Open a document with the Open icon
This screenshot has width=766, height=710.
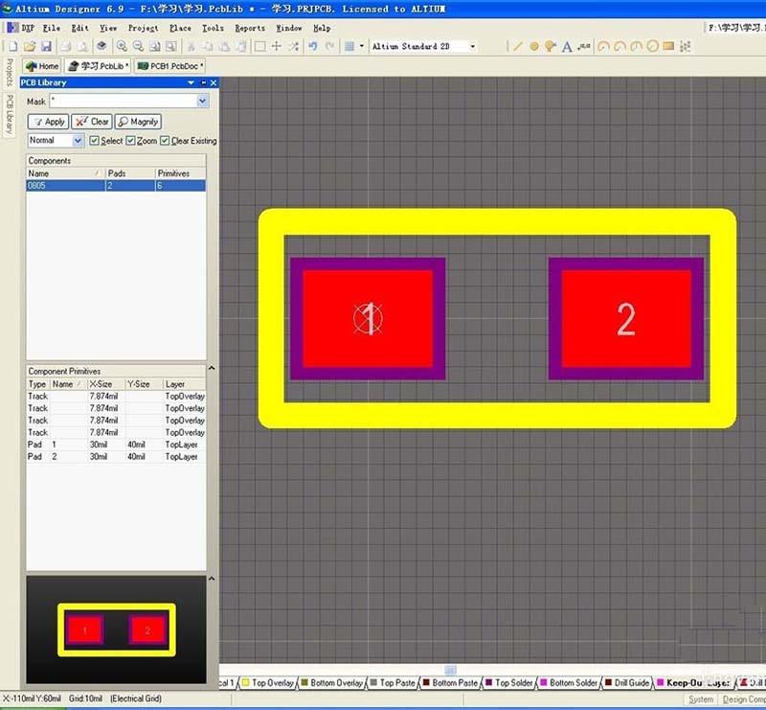click(x=29, y=46)
